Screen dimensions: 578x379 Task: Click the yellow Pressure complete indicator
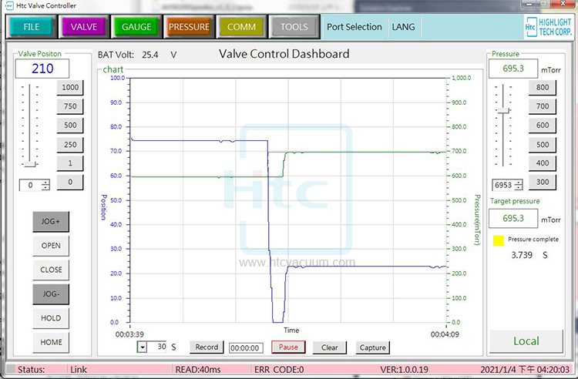499,240
